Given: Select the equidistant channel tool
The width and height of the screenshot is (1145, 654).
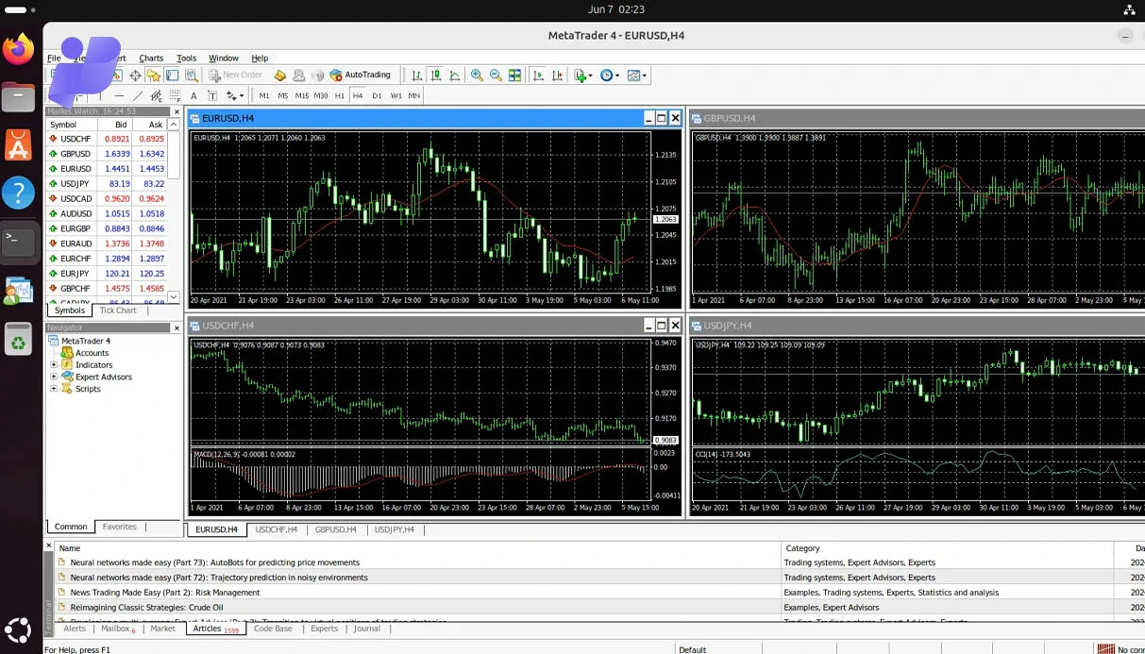Looking at the screenshot, I should point(156,95).
